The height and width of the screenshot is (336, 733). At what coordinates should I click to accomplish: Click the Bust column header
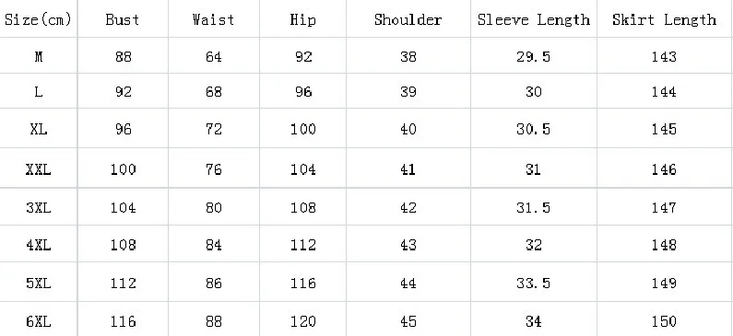tap(123, 18)
